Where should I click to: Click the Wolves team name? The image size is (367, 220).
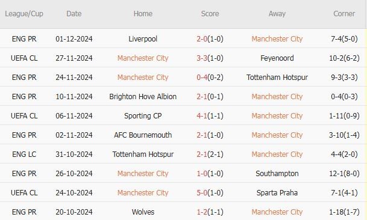pyautogui.click(x=143, y=212)
